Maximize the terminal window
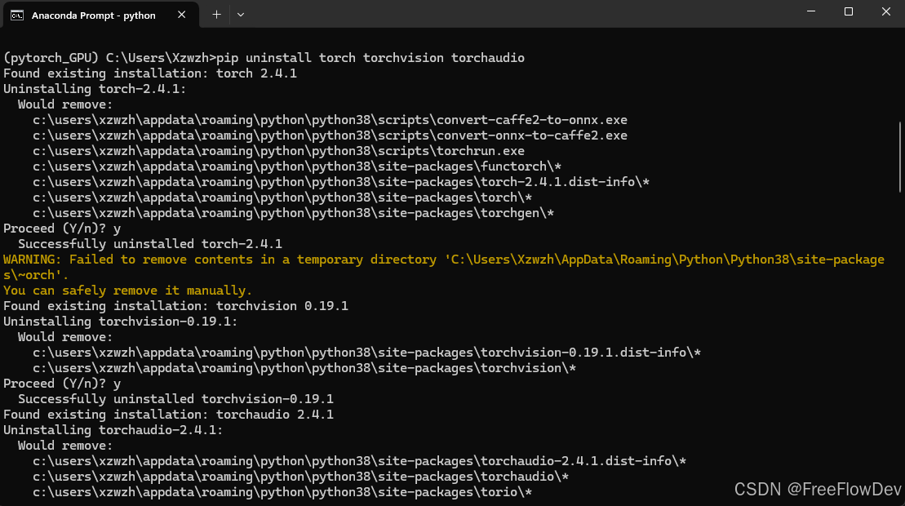Viewport: 905px width, 506px height. point(849,11)
